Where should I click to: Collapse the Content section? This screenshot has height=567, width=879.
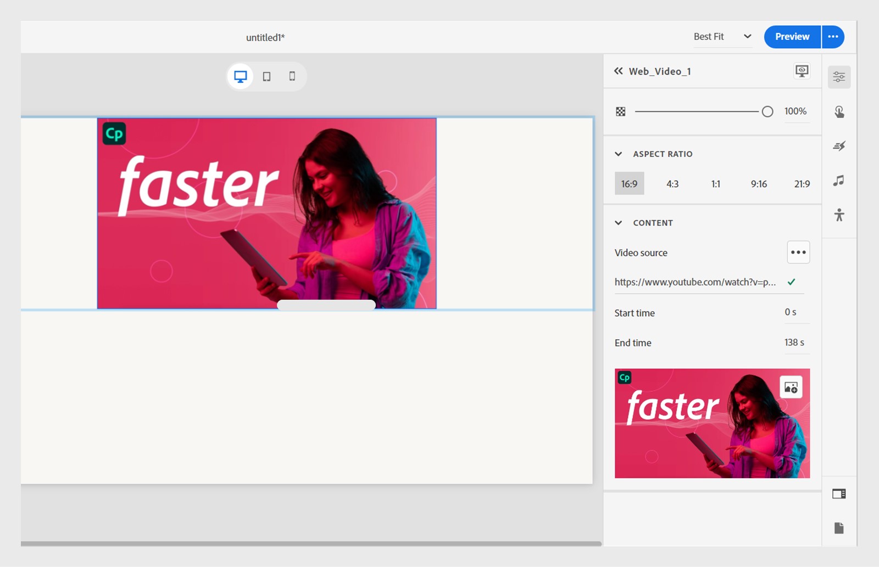pyautogui.click(x=619, y=223)
